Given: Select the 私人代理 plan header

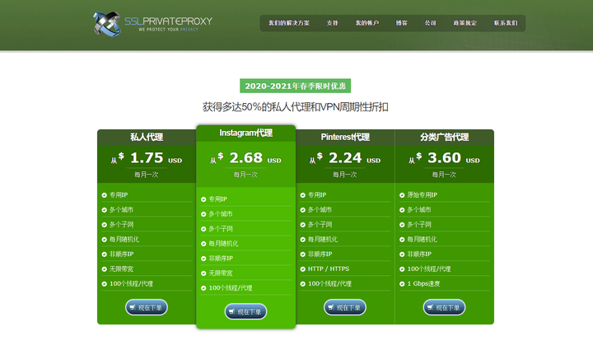Looking at the screenshot, I should [x=147, y=138].
